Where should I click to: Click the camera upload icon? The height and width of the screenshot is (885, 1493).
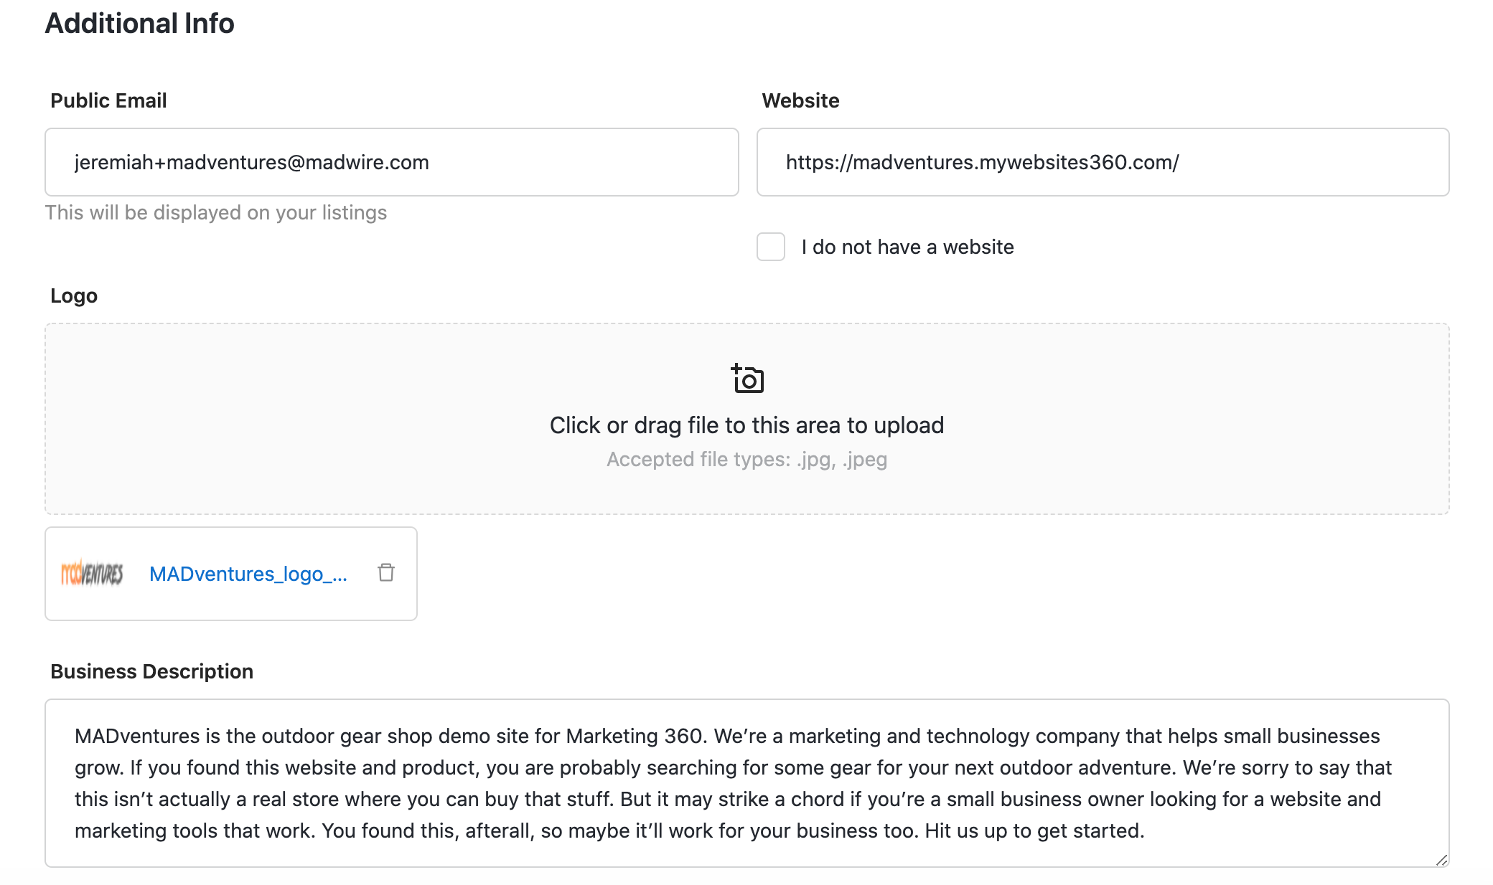[747, 379]
